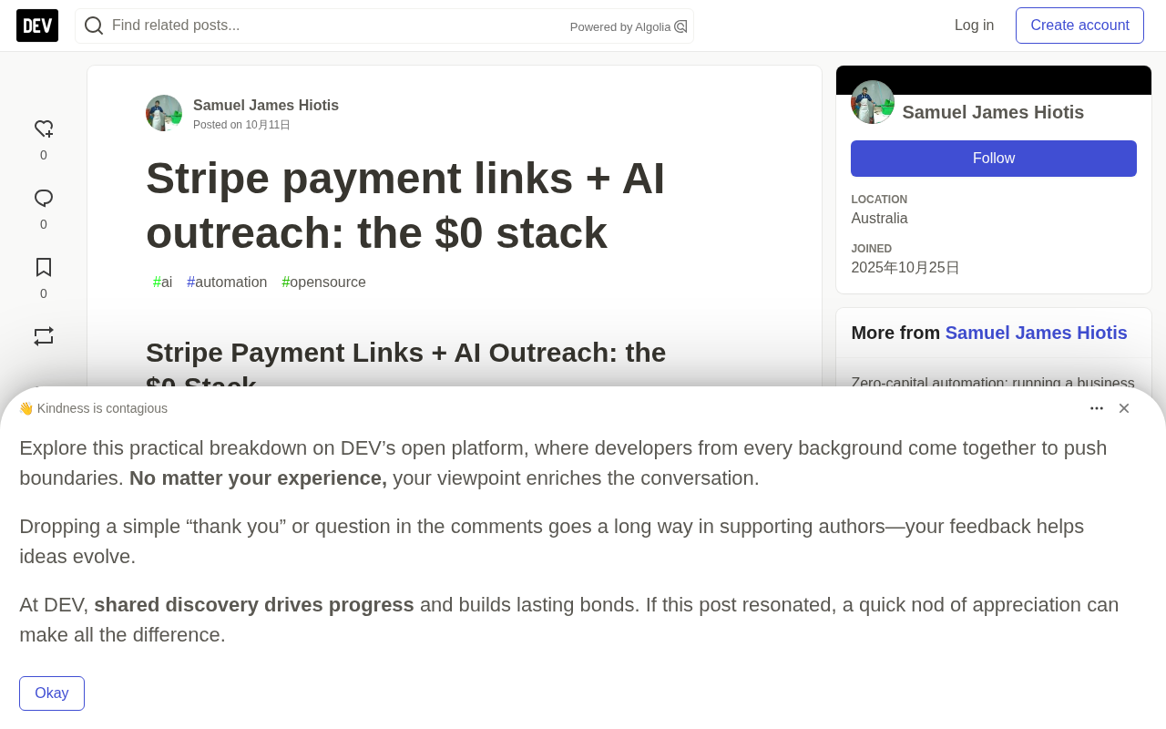This screenshot has height=729, width=1166.
Task: Open the DEV home logo
Action: (37, 26)
